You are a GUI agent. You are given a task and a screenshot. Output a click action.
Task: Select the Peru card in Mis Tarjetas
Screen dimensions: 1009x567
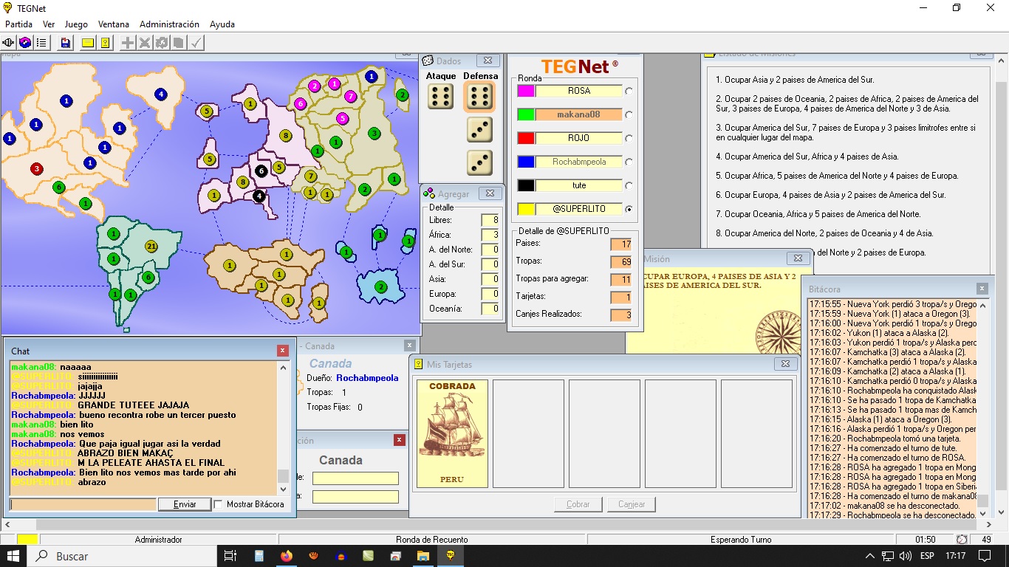(x=452, y=433)
